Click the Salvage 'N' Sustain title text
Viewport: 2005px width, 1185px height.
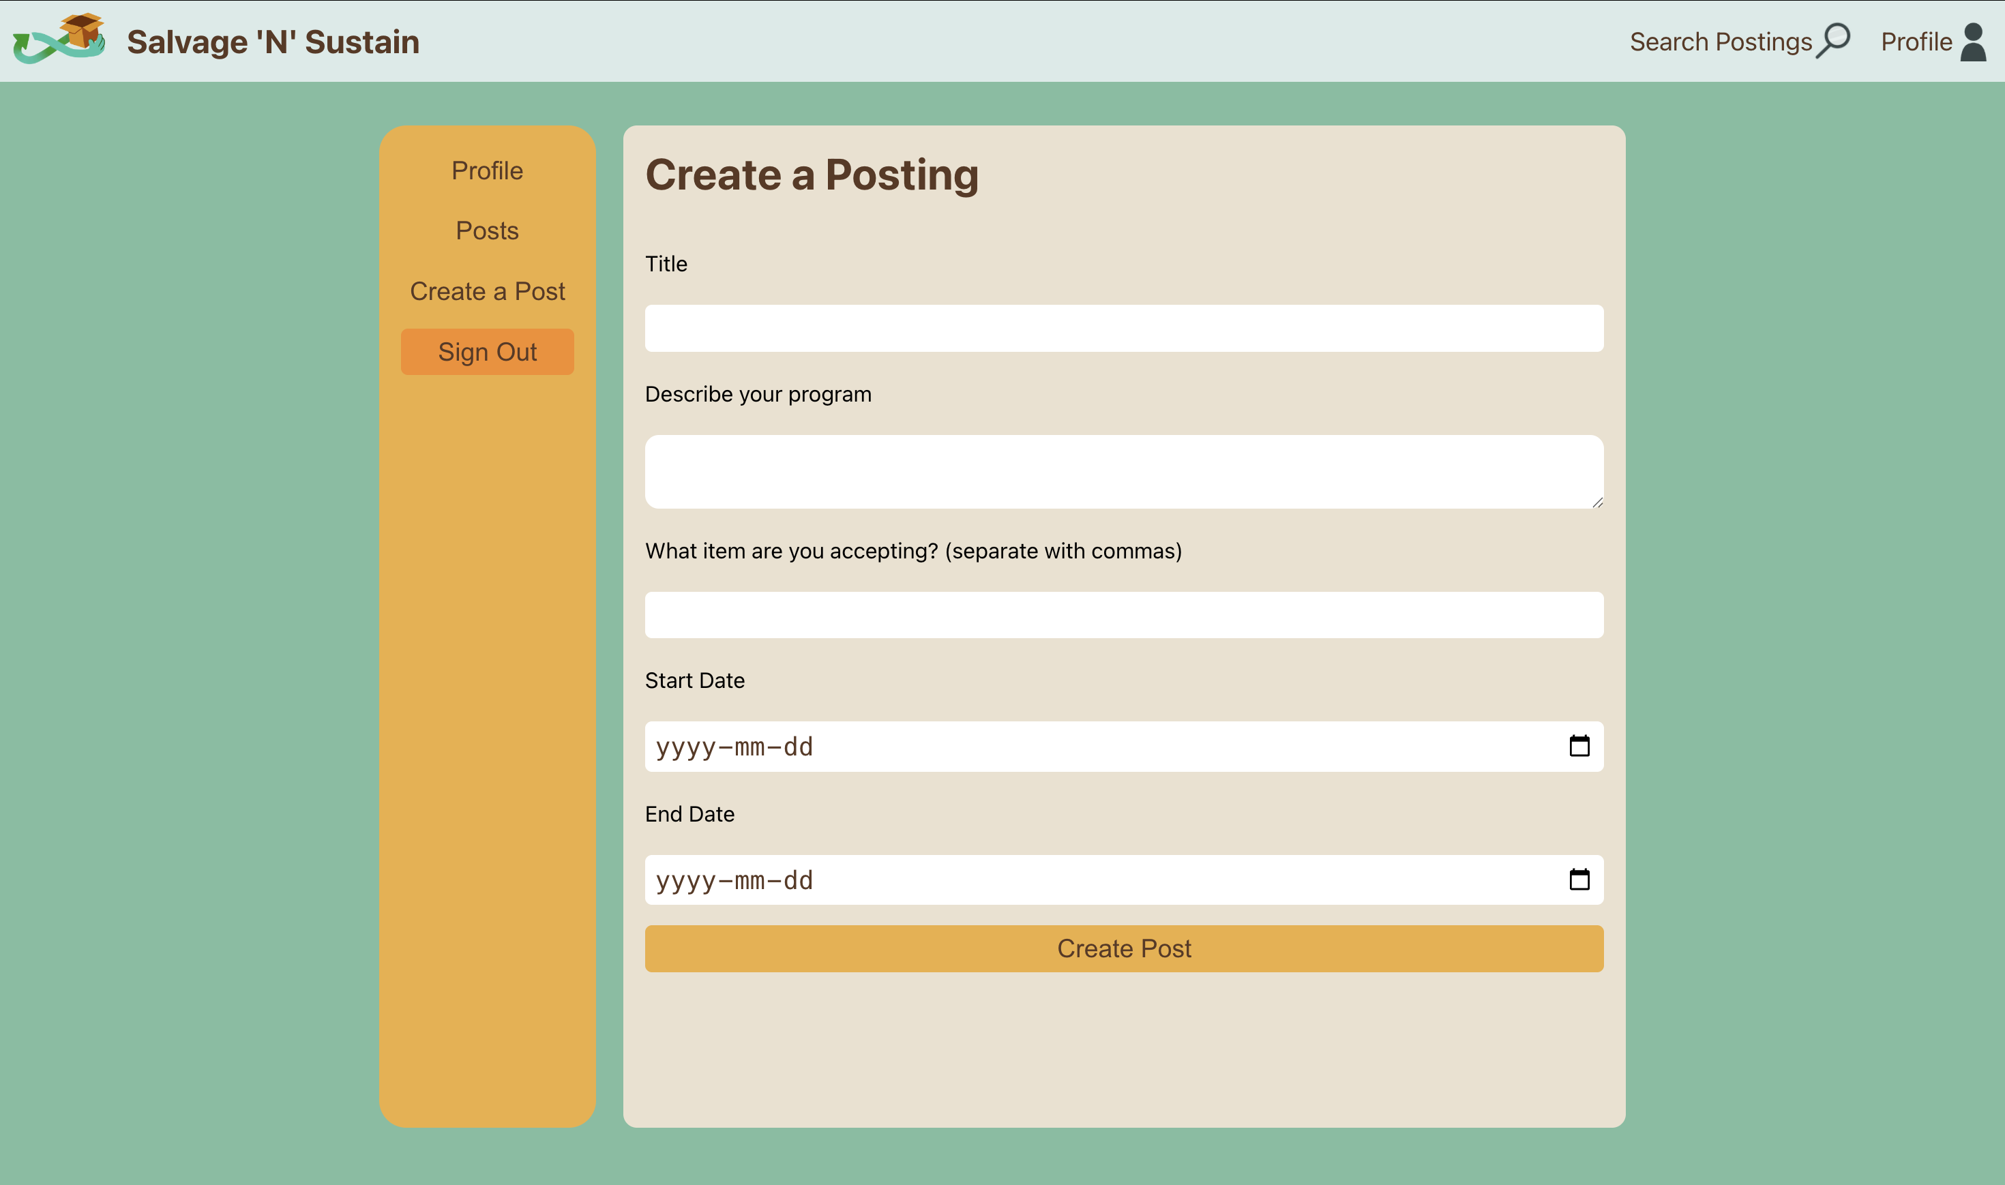273,42
